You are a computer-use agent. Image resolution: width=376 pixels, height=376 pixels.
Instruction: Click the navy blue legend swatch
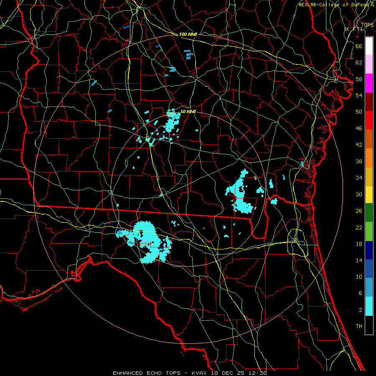tap(369, 250)
